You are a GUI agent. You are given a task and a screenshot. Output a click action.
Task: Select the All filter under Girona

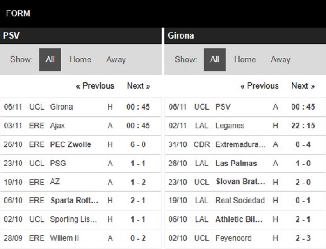[x=215, y=59]
